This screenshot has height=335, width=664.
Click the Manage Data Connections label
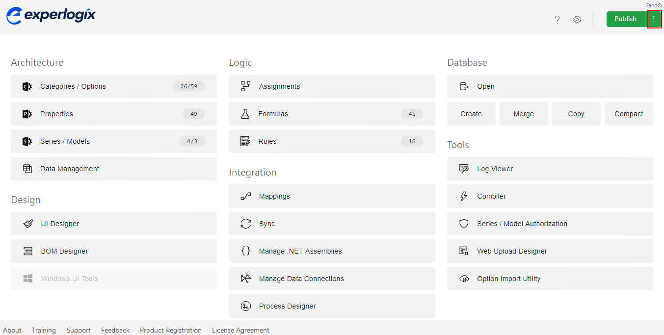tap(301, 279)
